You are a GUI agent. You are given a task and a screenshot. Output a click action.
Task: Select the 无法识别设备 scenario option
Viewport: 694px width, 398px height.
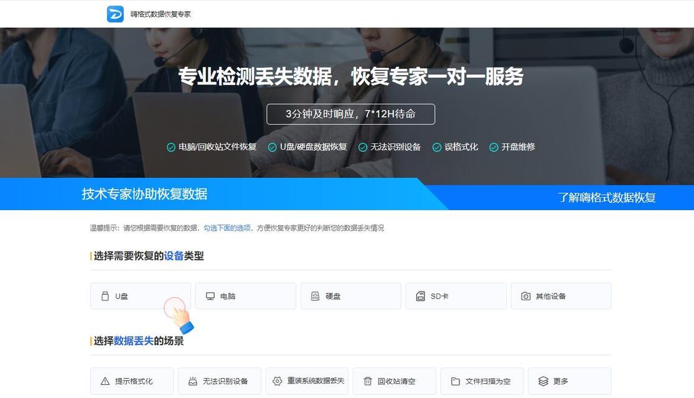pos(220,381)
